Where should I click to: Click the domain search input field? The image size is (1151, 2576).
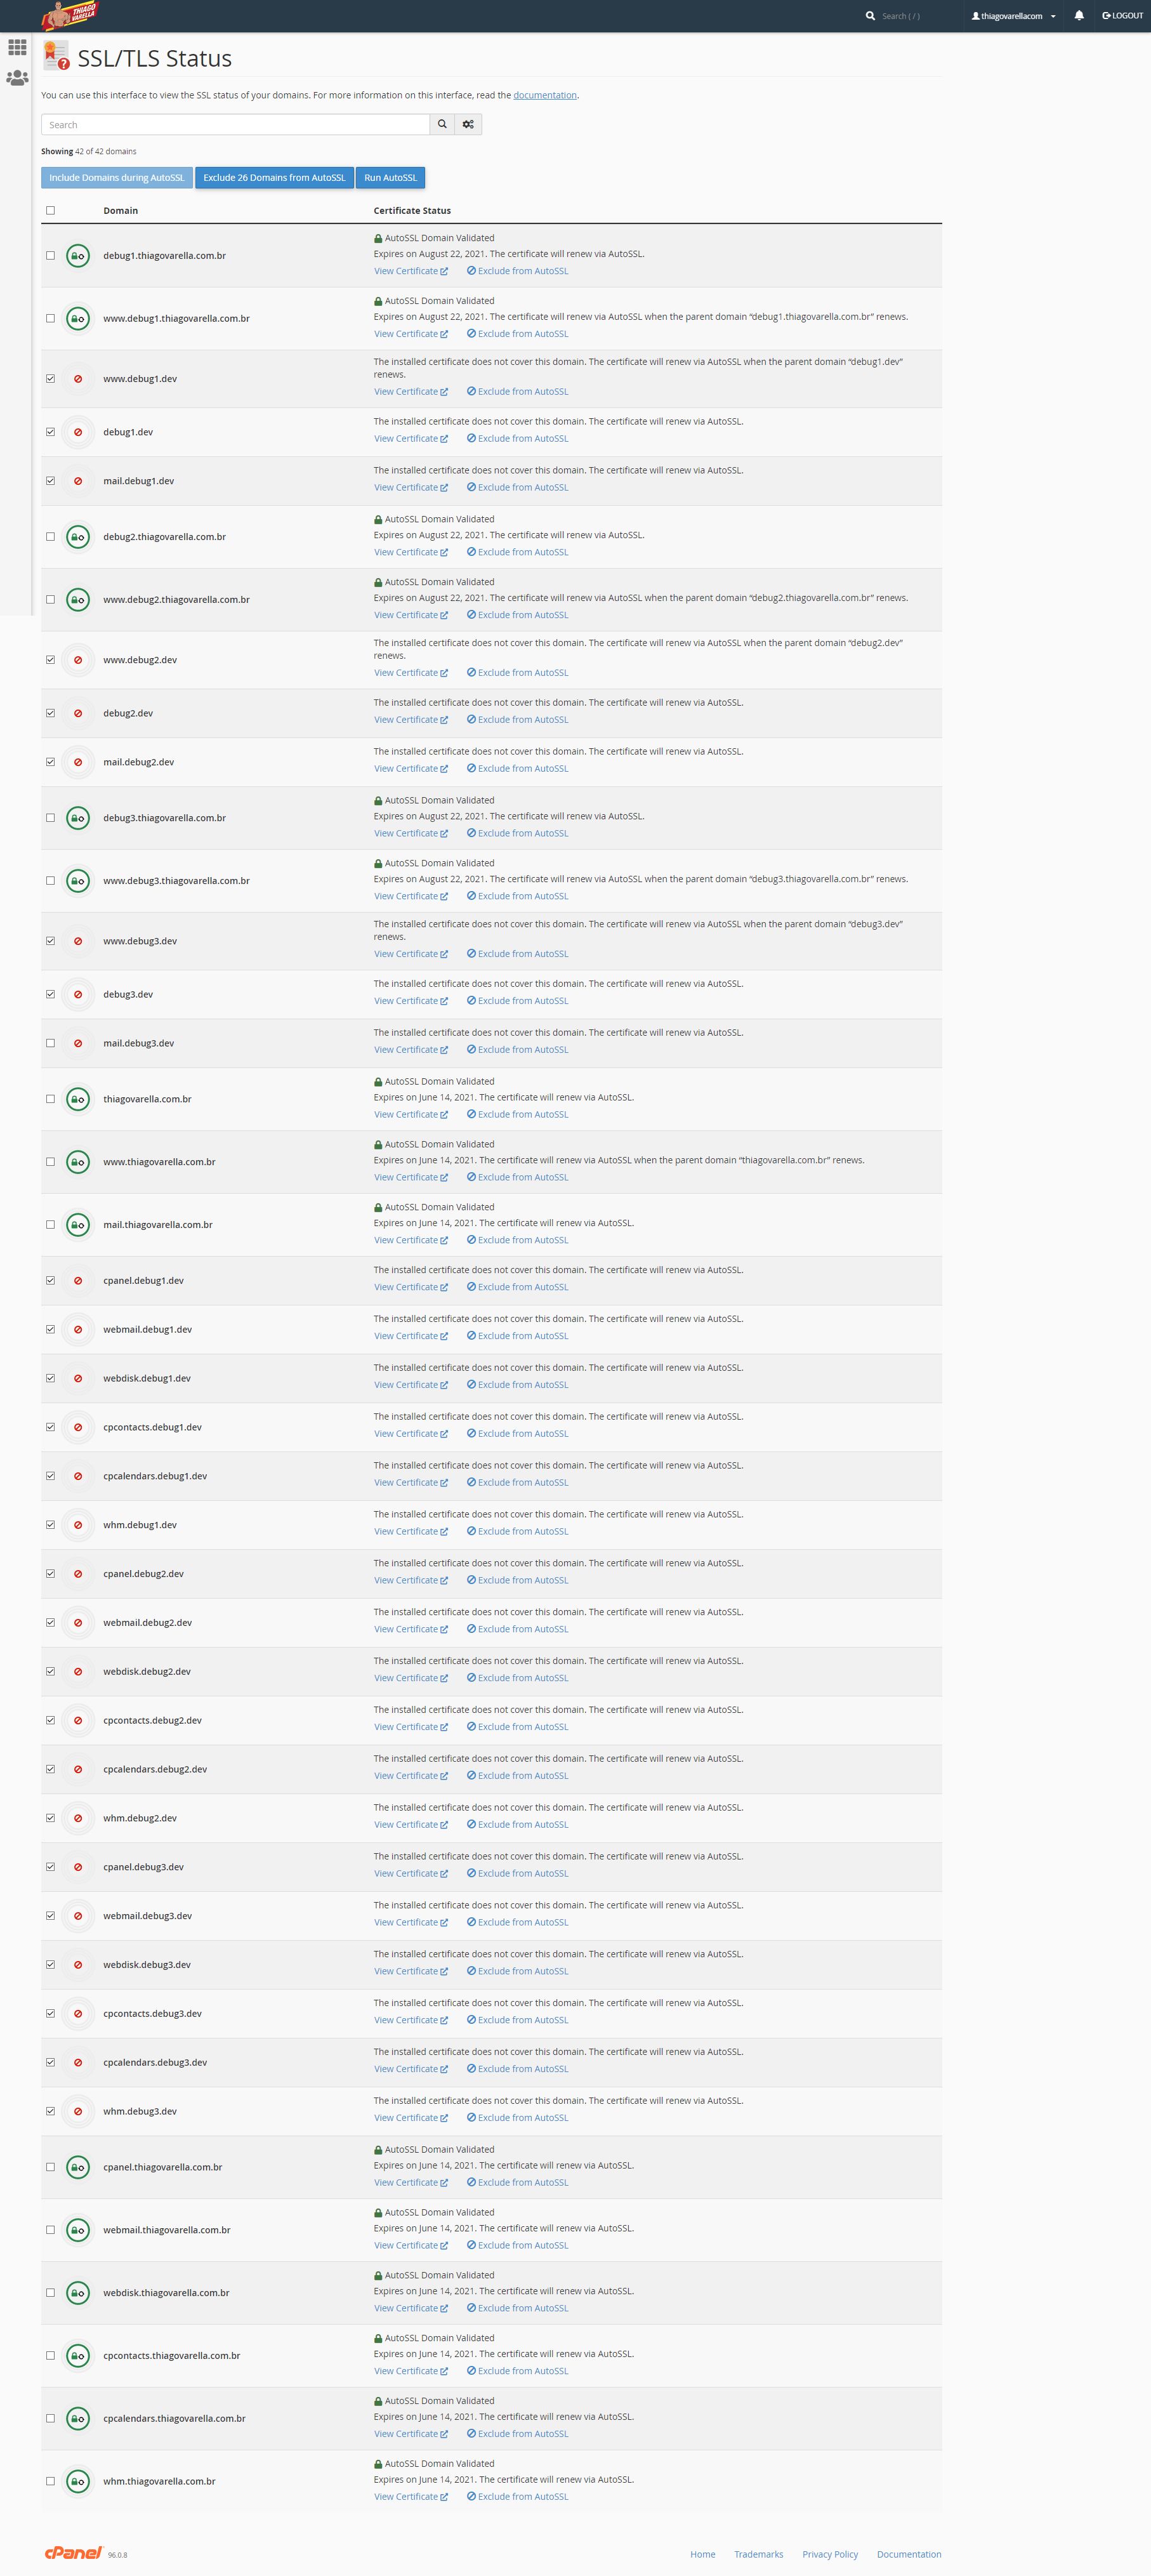pos(235,124)
